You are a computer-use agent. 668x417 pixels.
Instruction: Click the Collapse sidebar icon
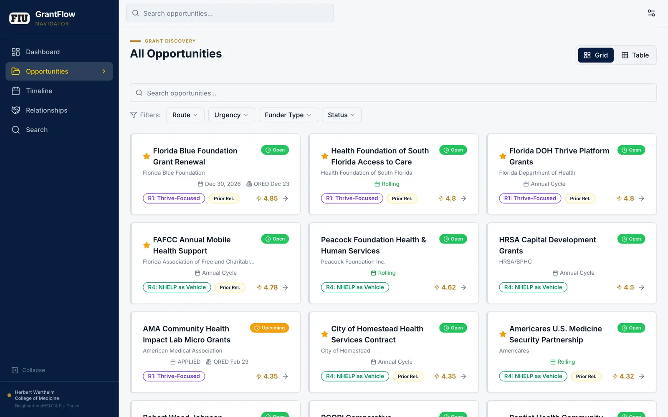(x=15, y=370)
